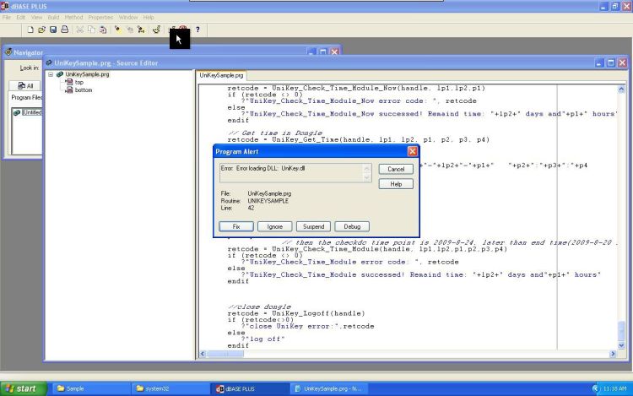Click the system tray expand arrow
Screen dimensions: 633x396
(x=595, y=388)
